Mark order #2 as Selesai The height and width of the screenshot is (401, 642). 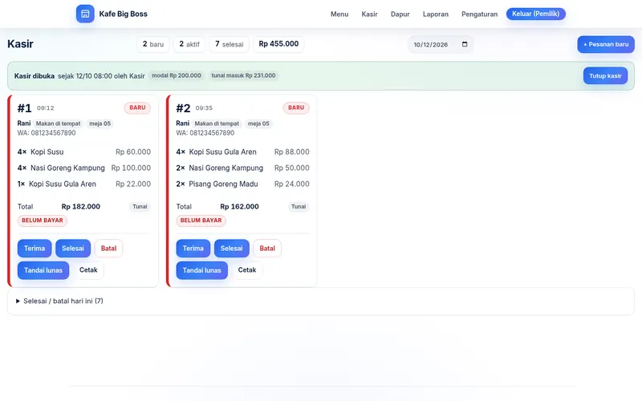tap(232, 249)
